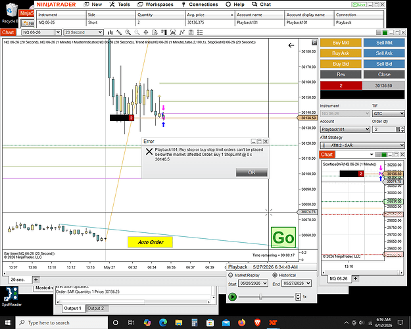
Task: Open Firefox from the Windows taskbar
Action: pyautogui.click(x=242, y=322)
